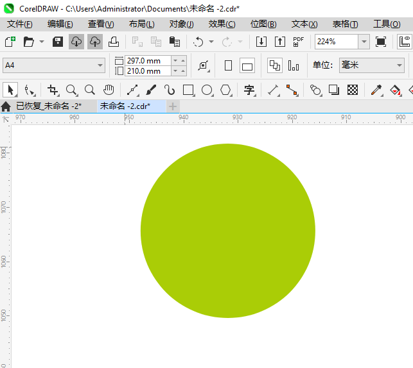Toggle the show rulers icon
Screen dimensions: 413x368
click(405, 42)
